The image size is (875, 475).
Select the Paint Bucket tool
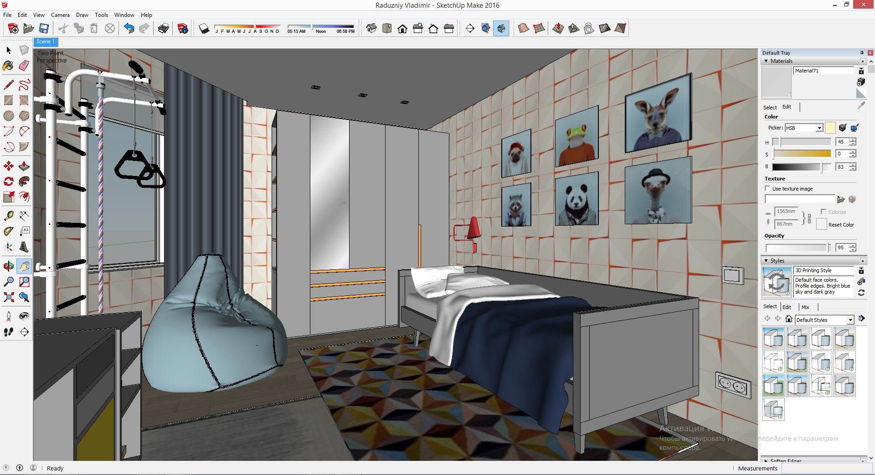point(8,66)
